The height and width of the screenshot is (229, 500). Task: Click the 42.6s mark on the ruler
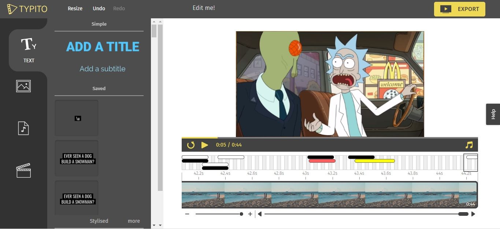point(252,174)
